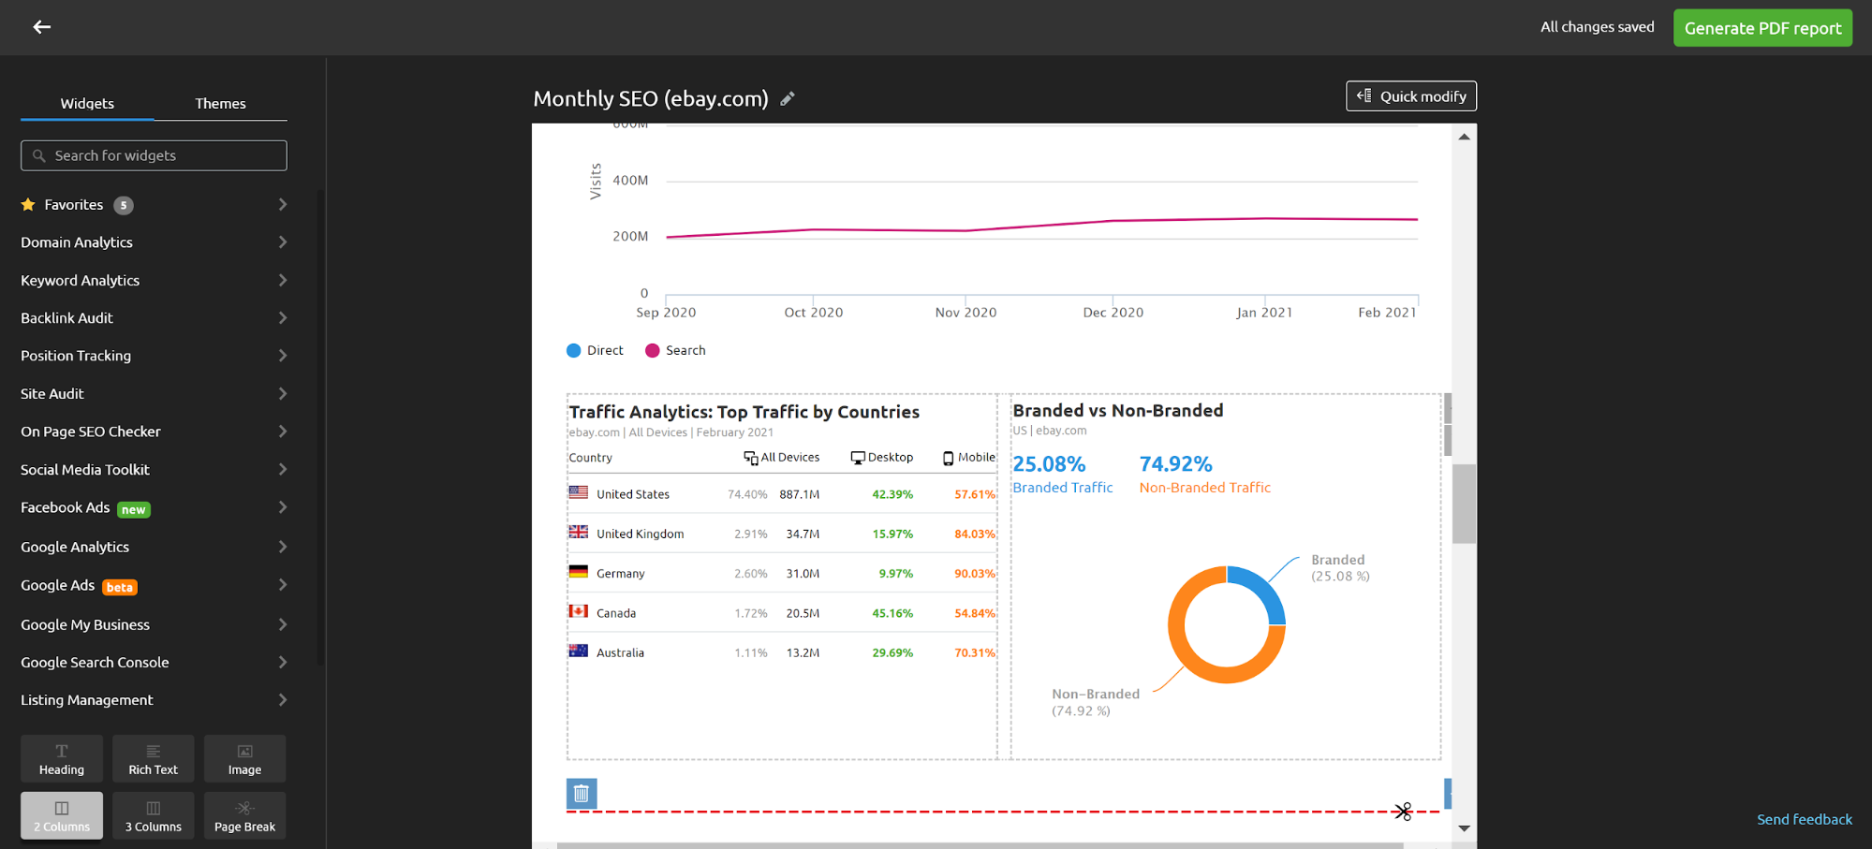This screenshot has height=849, width=1872.
Task: Click the Search for widgets field
Action: coord(153,154)
